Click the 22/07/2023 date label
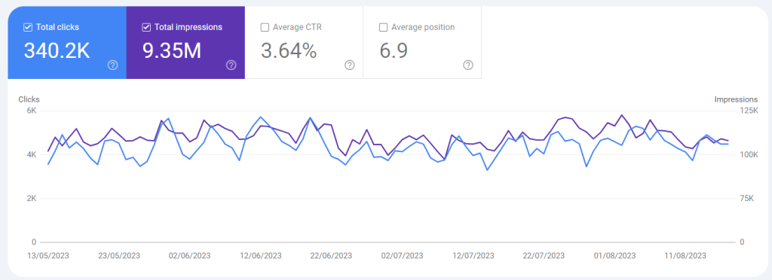Screen dimensions: 772x280 544,256
